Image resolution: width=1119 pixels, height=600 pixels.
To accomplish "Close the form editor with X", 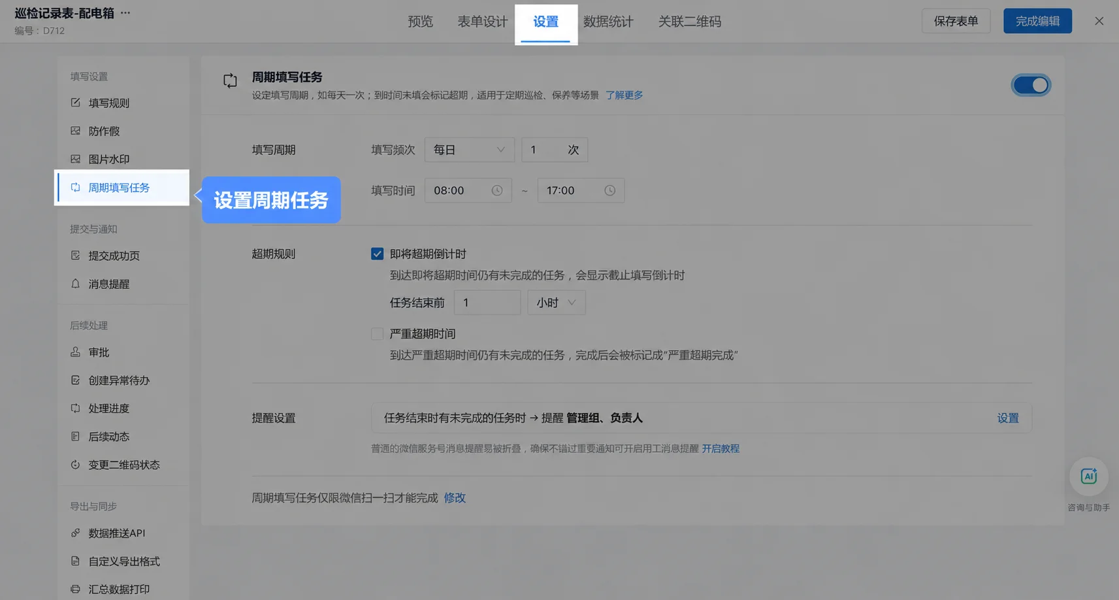I will tap(1099, 21).
